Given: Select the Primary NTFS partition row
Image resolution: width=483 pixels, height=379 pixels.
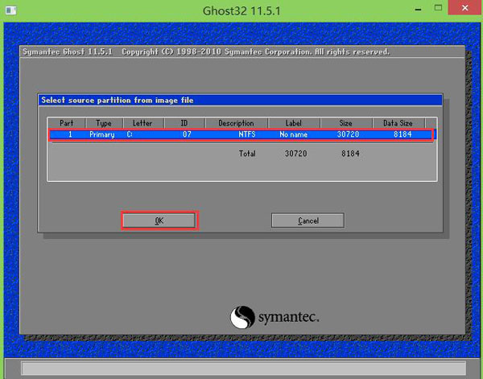Looking at the screenshot, I should [242, 134].
